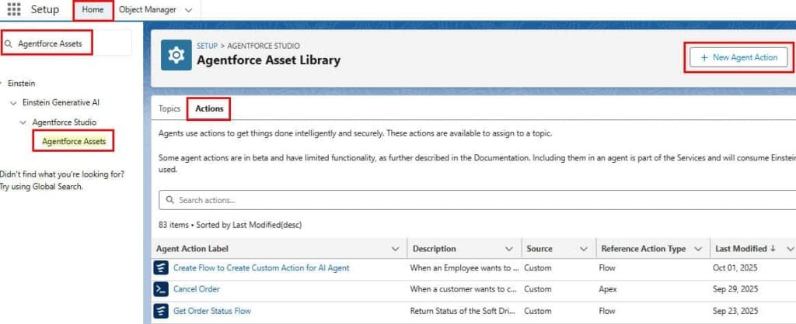The height and width of the screenshot is (324, 796).
Task: Open the Cancel Order action link
Action: point(197,289)
